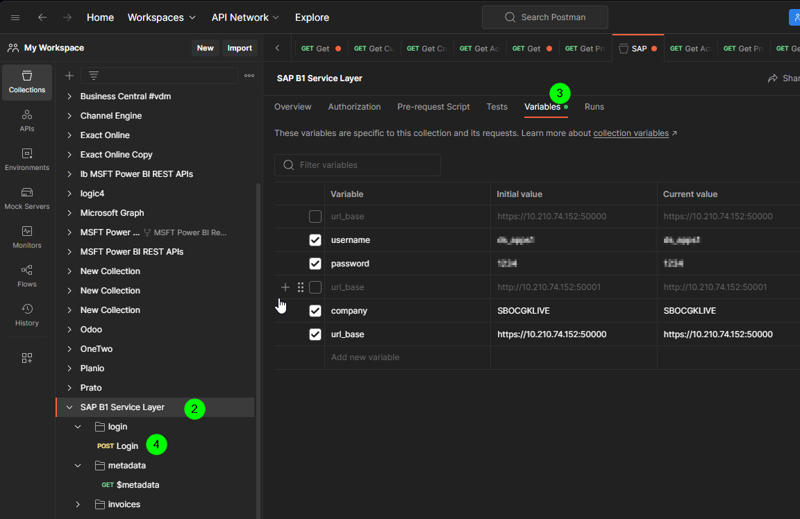Click the login folder icon
Viewport: 800px width, 519px height.
click(x=100, y=426)
